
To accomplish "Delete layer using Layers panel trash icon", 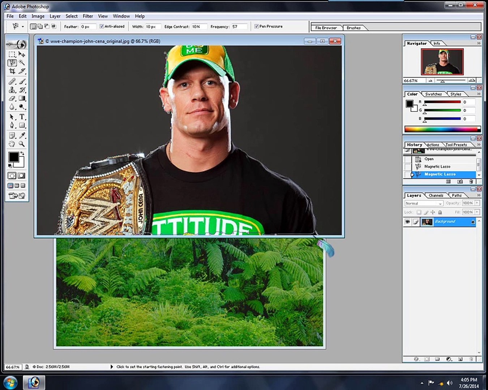I will [471, 359].
